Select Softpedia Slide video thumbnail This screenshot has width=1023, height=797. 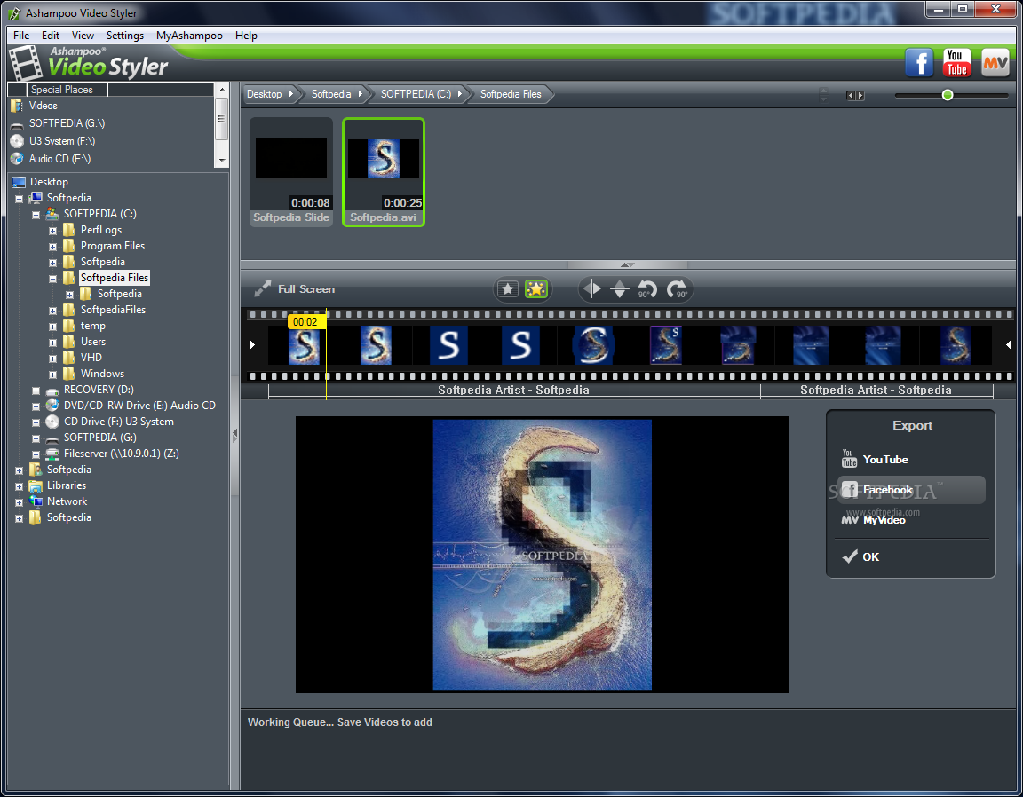(291, 172)
